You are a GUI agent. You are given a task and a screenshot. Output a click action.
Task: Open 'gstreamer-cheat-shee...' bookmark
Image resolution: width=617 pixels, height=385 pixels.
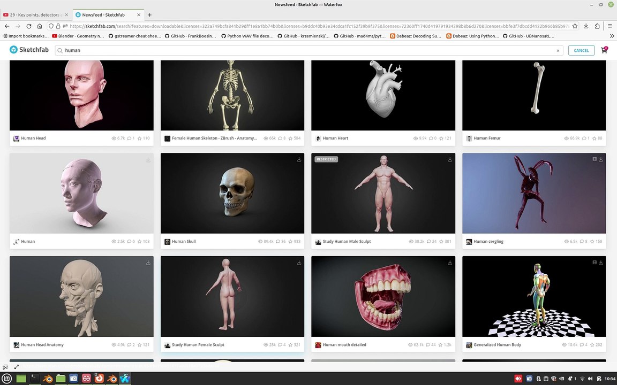(x=134, y=36)
